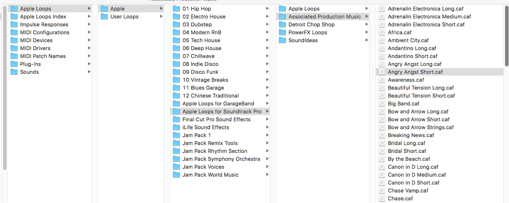Click the MIDI Drivers folder icon
Screen dimensions: 509x203
click(14, 48)
